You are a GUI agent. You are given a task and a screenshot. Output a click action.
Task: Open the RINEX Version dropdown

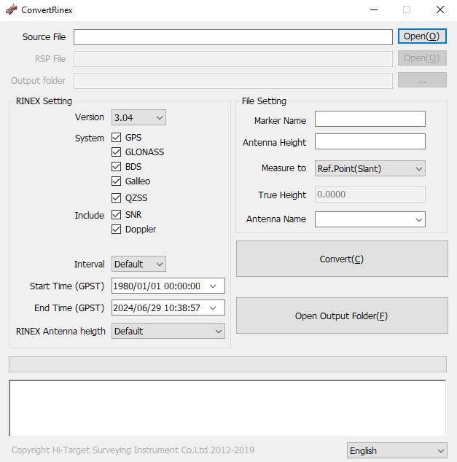coord(138,117)
